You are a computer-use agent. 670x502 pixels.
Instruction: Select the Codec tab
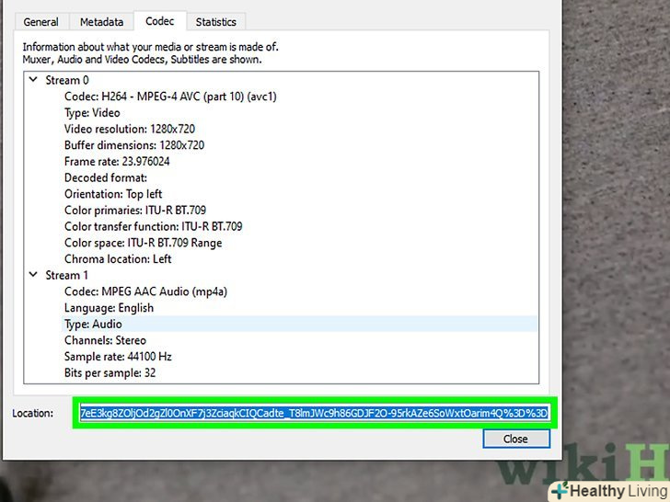tap(160, 21)
